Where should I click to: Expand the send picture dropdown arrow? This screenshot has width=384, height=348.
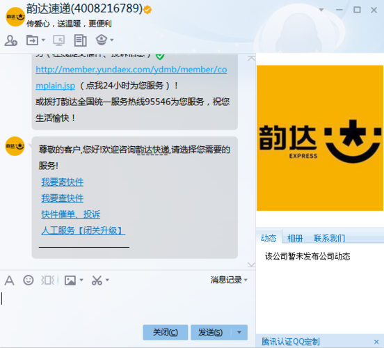point(81,280)
